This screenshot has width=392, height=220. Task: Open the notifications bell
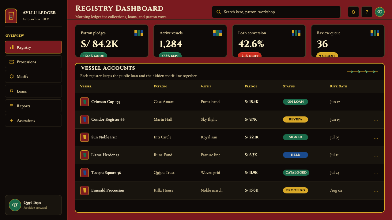click(353, 12)
